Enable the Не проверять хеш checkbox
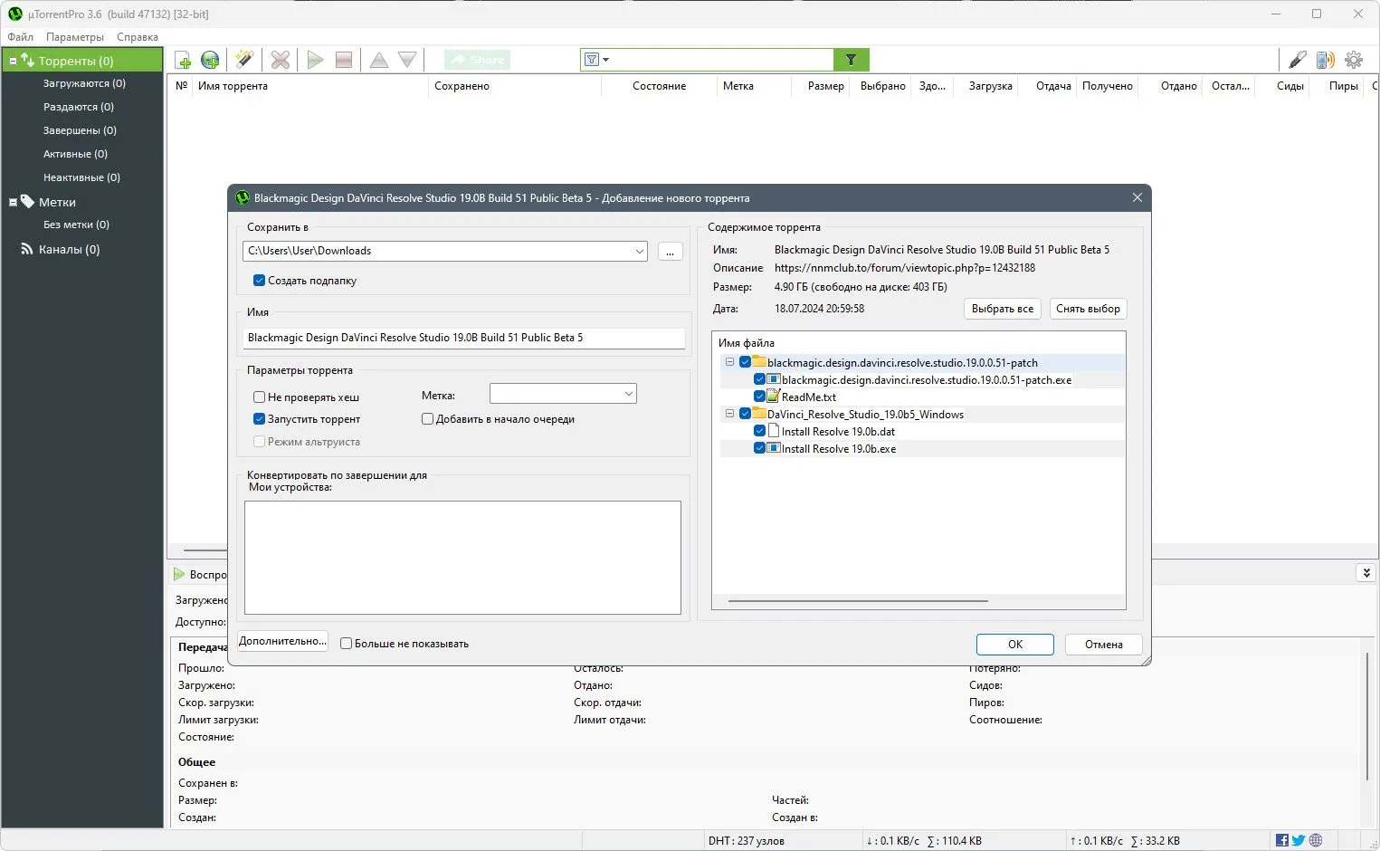Viewport: 1380px width, 851px height. point(260,397)
